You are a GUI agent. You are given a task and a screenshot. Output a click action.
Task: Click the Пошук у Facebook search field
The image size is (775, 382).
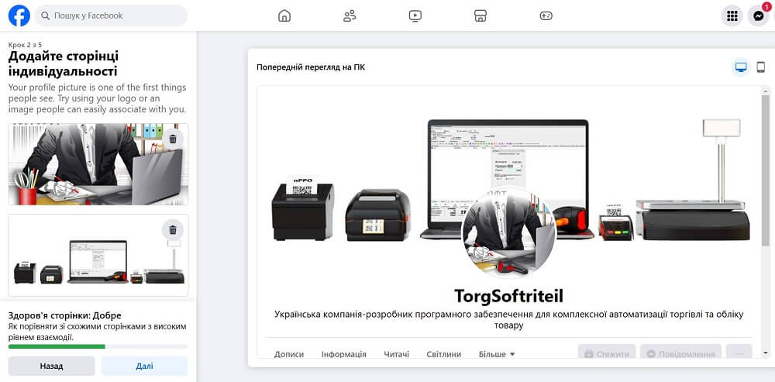[112, 15]
